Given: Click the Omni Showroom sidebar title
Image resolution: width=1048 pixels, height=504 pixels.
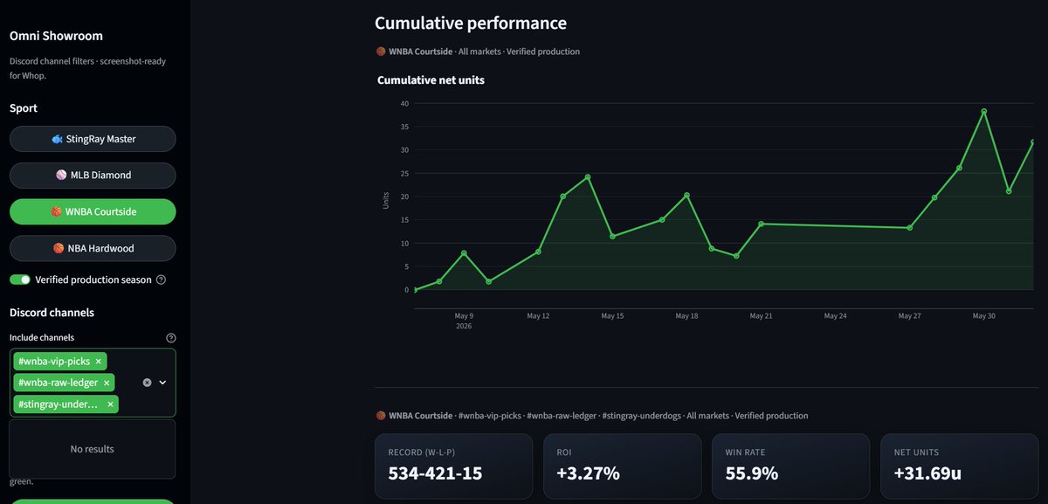Looking at the screenshot, I should [56, 37].
